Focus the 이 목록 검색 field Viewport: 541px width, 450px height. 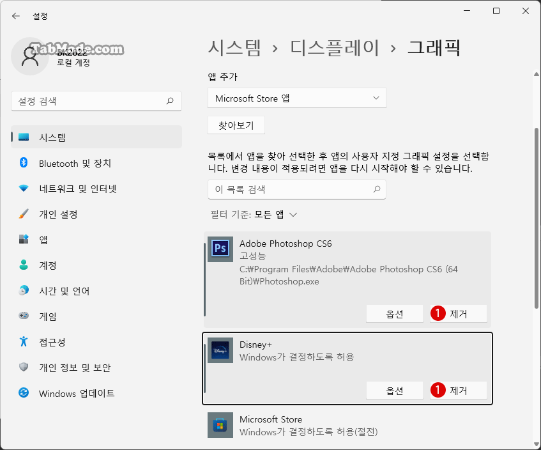pos(297,189)
